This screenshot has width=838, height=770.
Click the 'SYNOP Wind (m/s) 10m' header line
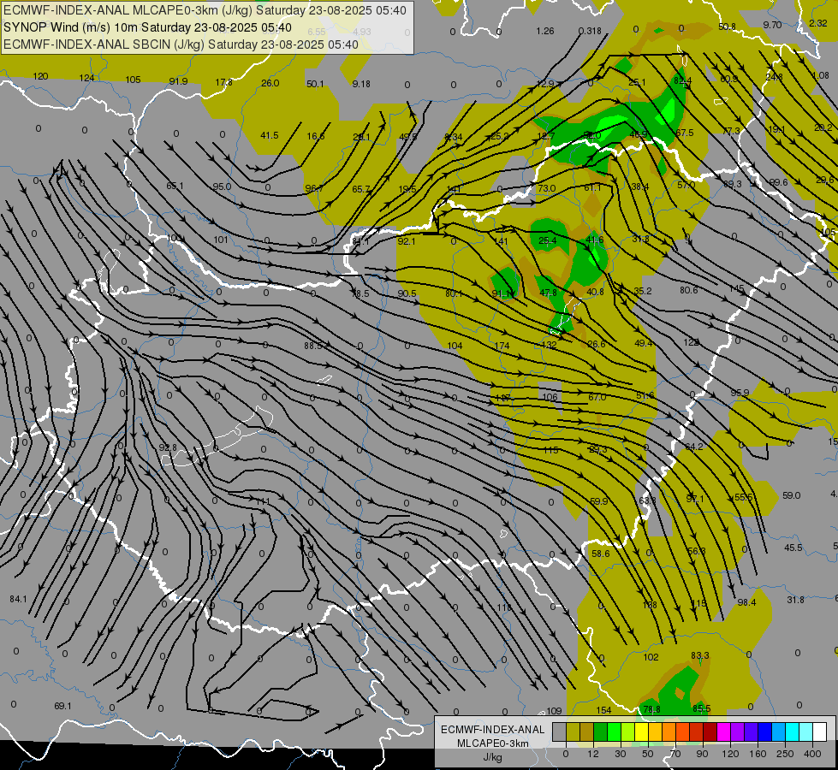[x=70, y=27]
